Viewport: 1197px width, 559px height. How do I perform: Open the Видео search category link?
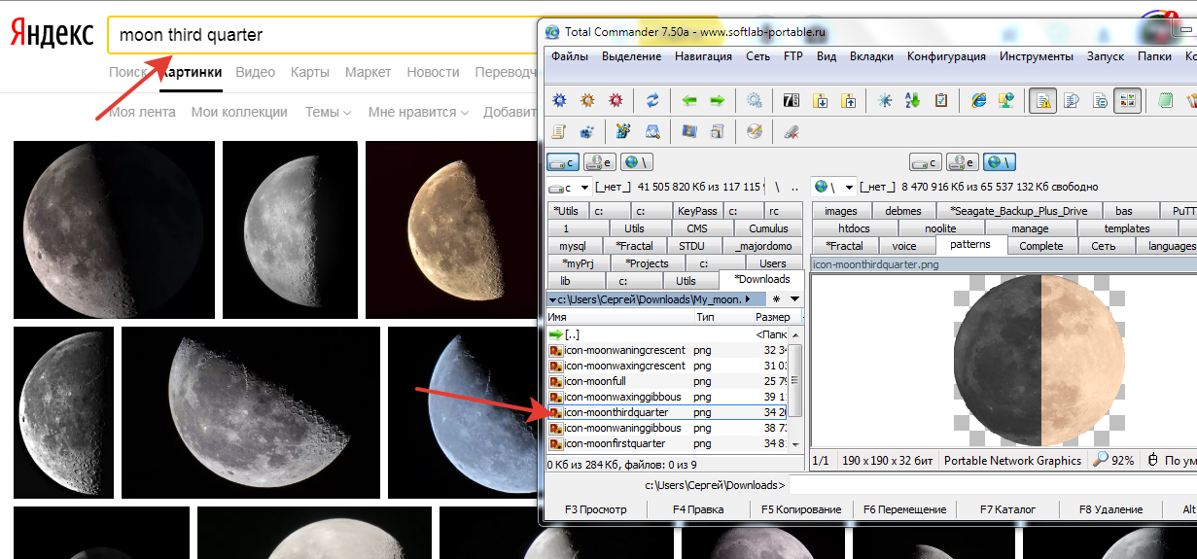[255, 72]
